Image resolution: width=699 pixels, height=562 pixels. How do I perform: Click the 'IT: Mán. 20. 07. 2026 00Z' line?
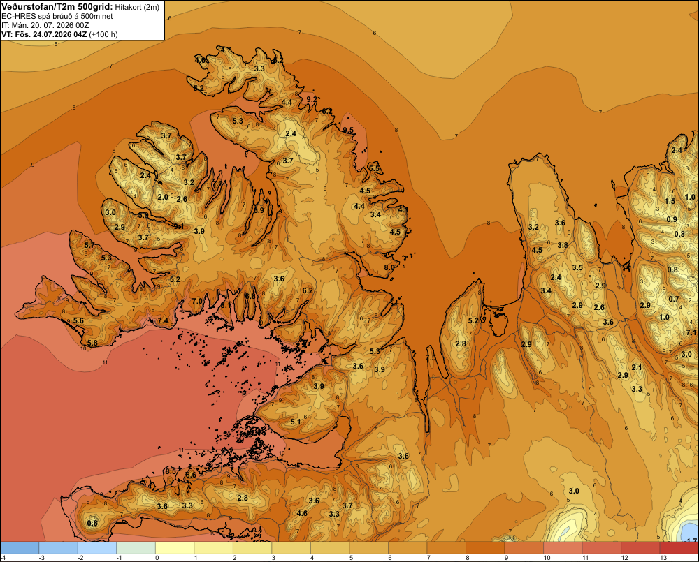(x=45, y=25)
